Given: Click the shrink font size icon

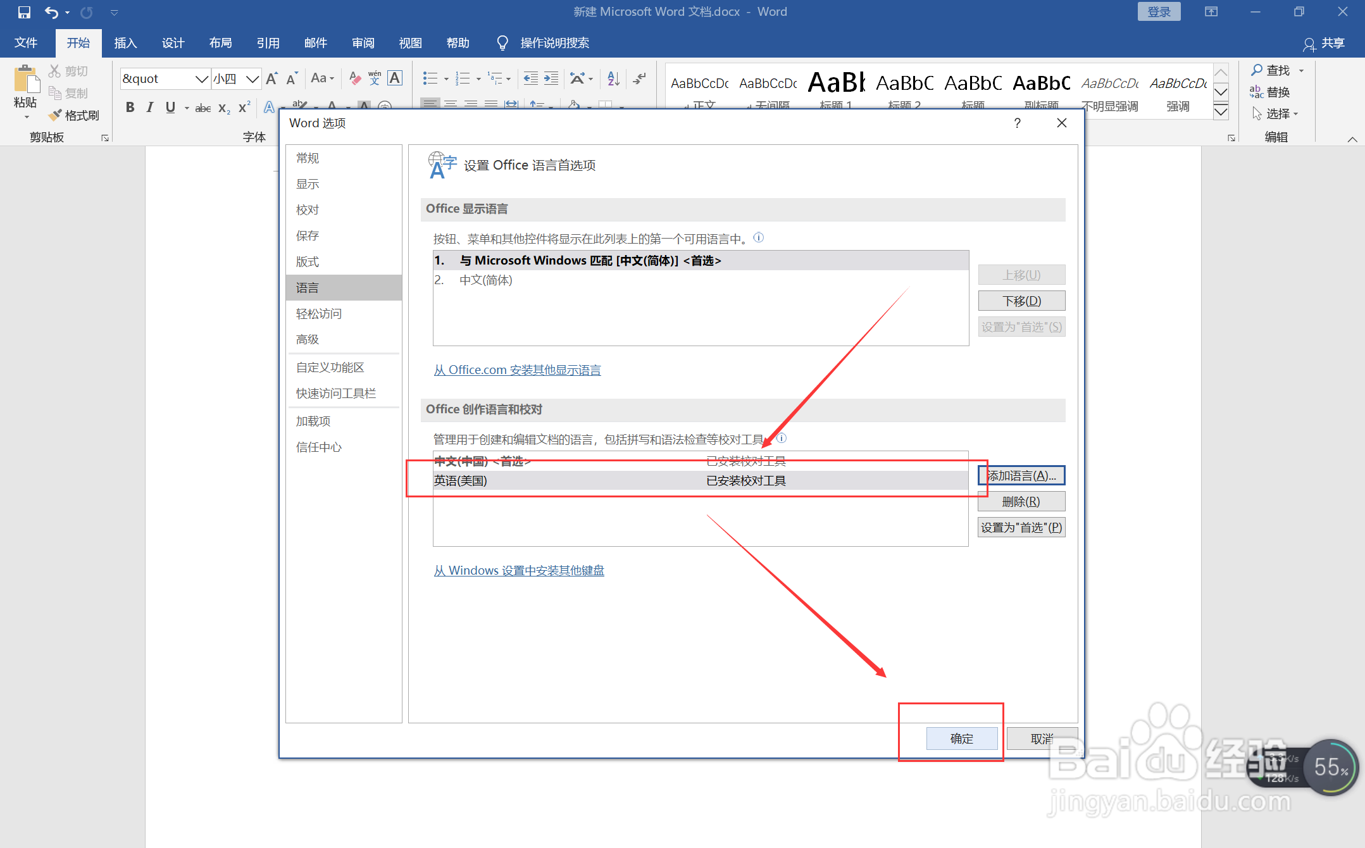Looking at the screenshot, I should (292, 78).
